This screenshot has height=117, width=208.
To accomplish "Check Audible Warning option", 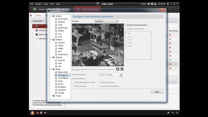I will pyautogui.click(x=99, y=82).
